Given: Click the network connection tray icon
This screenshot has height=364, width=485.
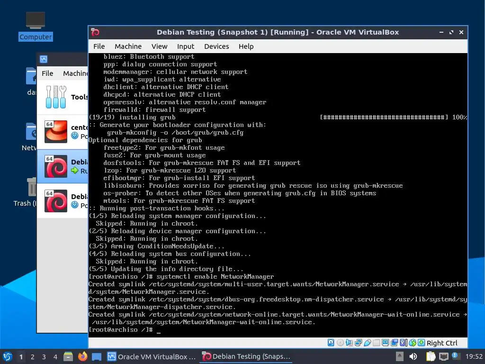Looking at the screenshot, I should 443,356.
